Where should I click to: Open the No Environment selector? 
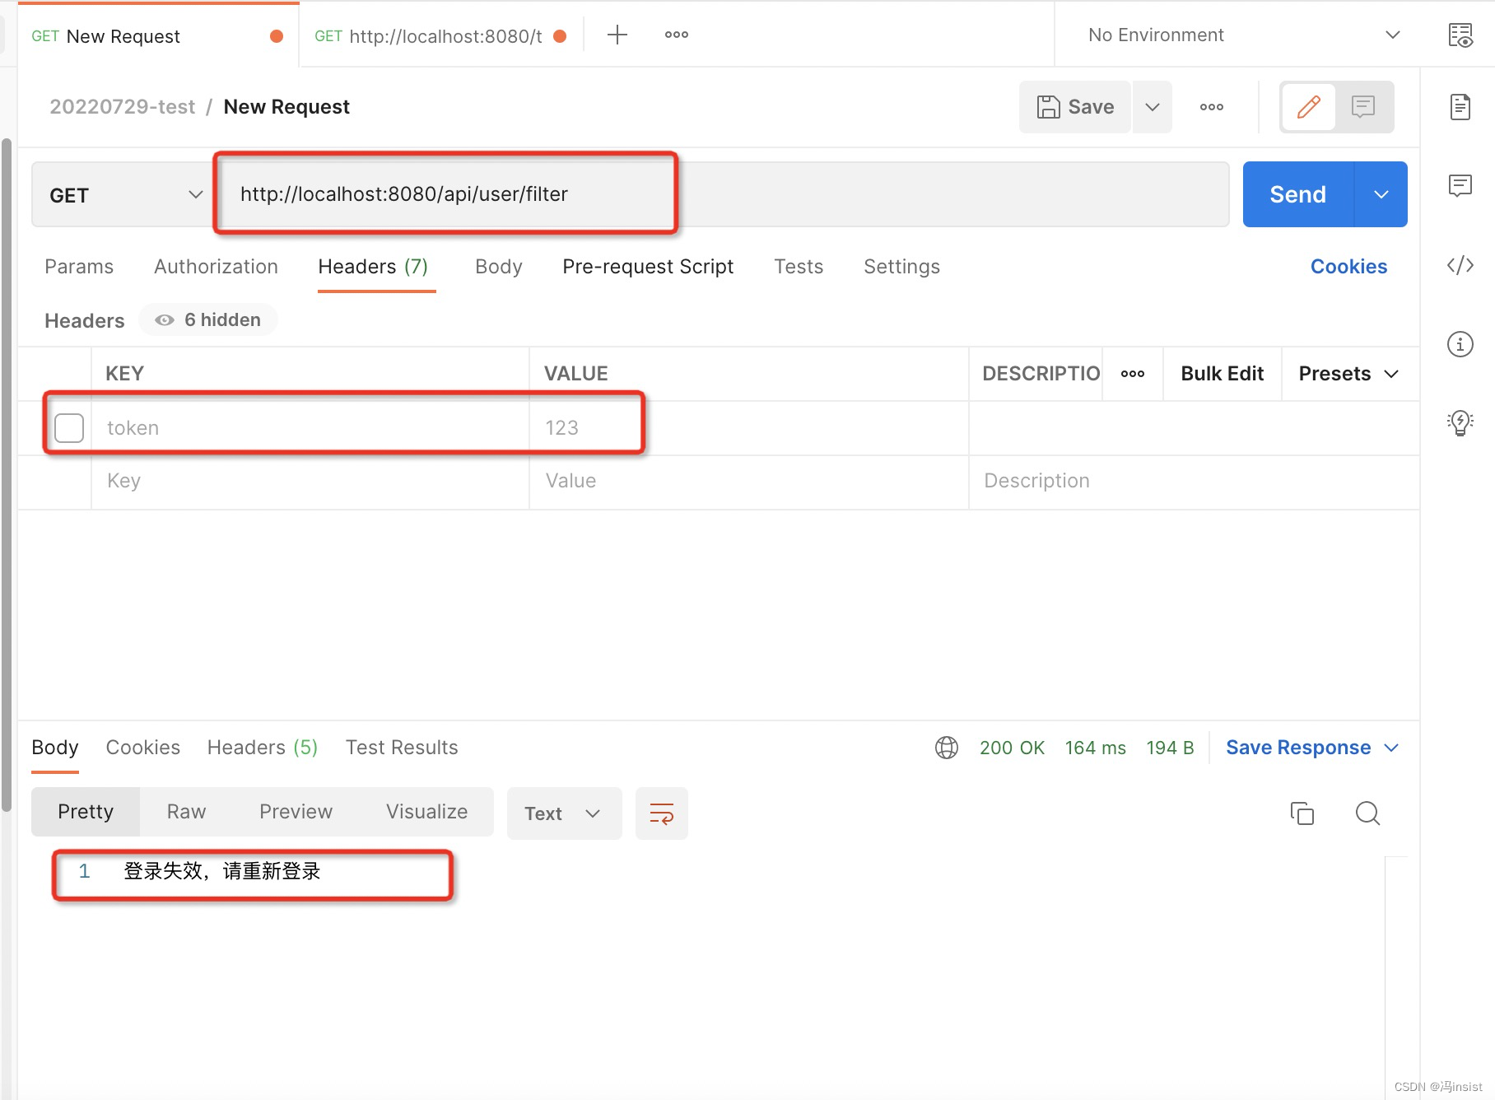pyautogui.click(x=1243, y=35)
